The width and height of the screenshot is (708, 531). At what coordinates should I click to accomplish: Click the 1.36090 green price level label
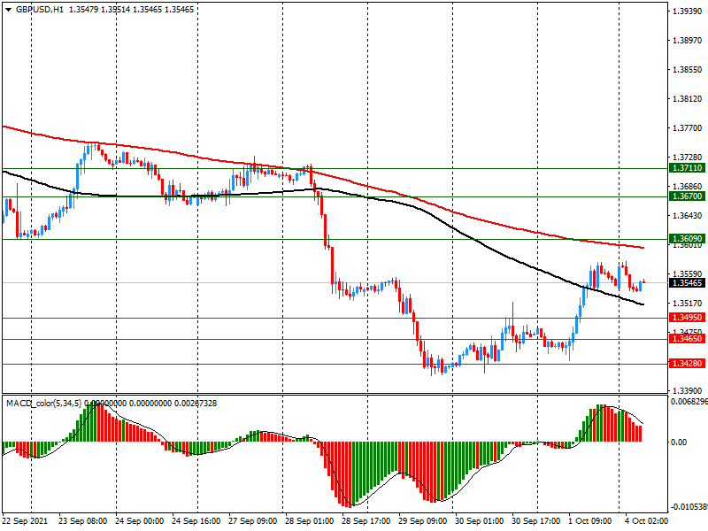tap(688, 238)
